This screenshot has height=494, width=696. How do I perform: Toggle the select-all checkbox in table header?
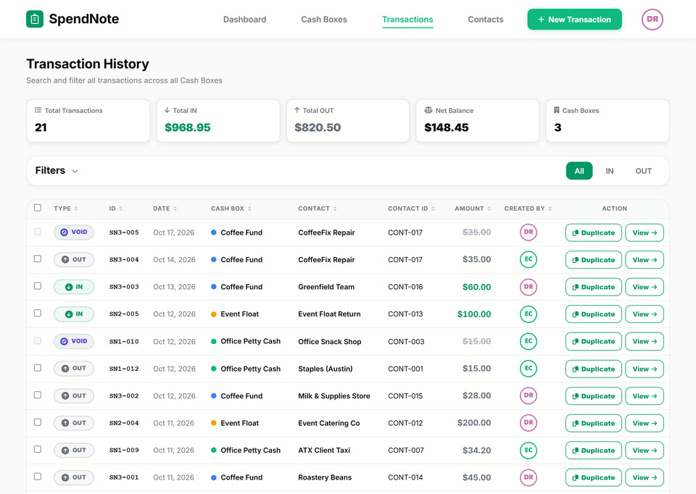38,208
